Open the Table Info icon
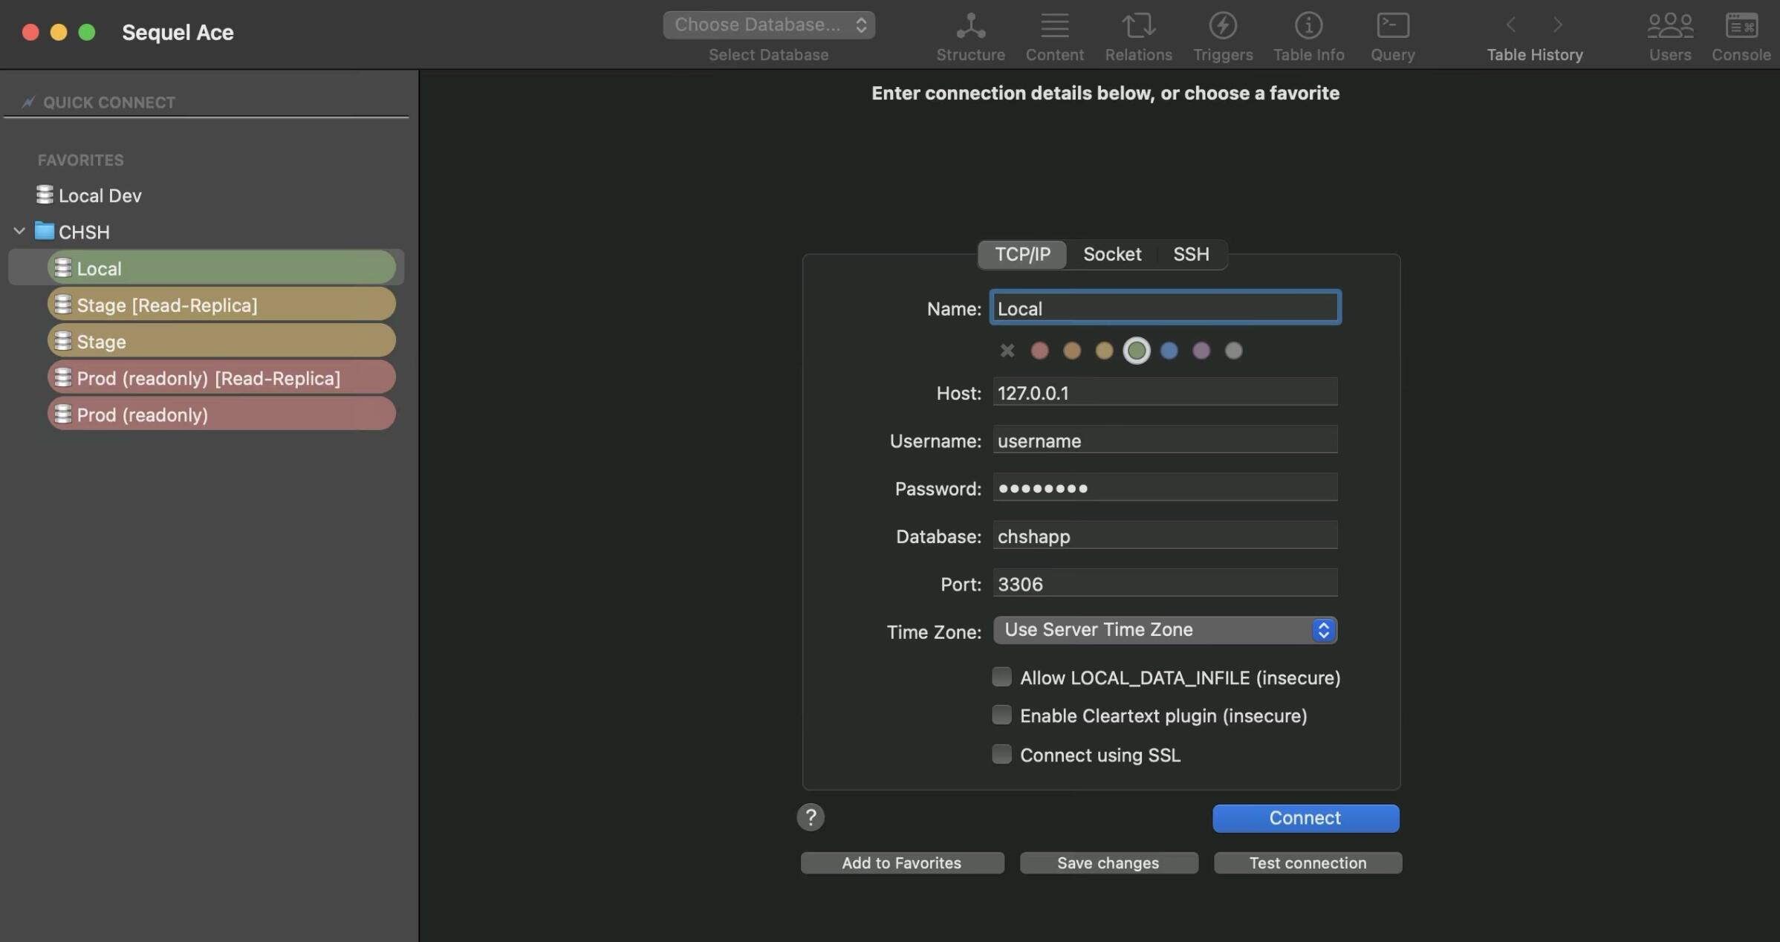Viewport: 1780px width, 942px height. click(x=1308, y=26)
